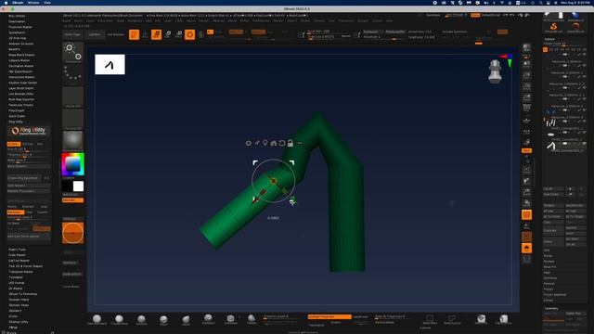Select the DamStandard brush in bottom shelf
This screenshot has height=334, width=594.
(x=97, y=319)
